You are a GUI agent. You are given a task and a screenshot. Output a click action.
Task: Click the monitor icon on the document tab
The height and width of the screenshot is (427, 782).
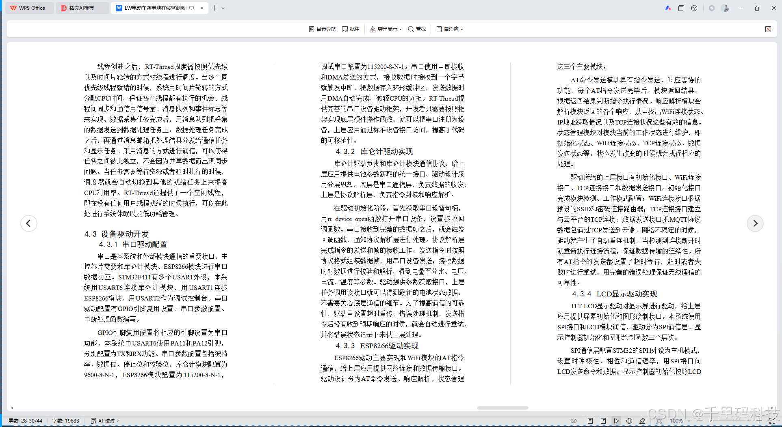192,8
